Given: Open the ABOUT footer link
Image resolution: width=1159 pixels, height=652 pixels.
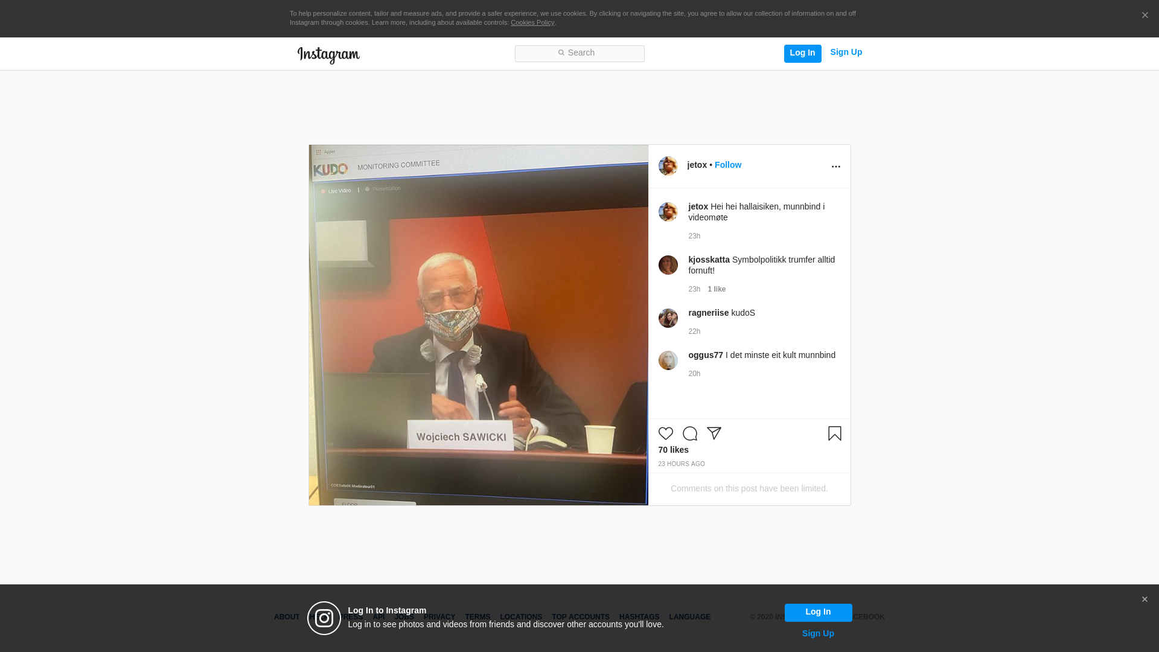Looking at the screenshot, I should [x=286, y=617].
